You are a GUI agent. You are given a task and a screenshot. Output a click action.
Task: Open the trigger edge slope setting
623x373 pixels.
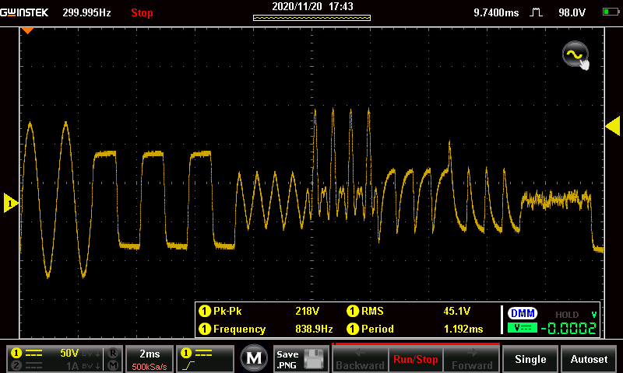pyautogui.click(x=205, y=359)
